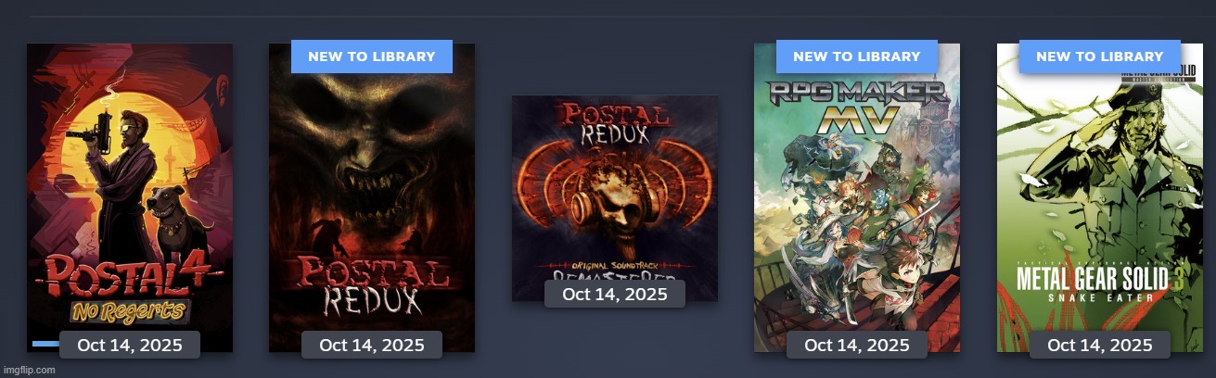Viewport: 1216px width, 378px height.
Task: Open the RPG Maker MV cover
Action: point(857,197)
